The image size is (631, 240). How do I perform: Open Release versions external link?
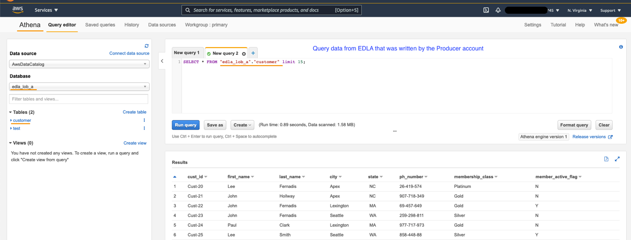[593, 137]
